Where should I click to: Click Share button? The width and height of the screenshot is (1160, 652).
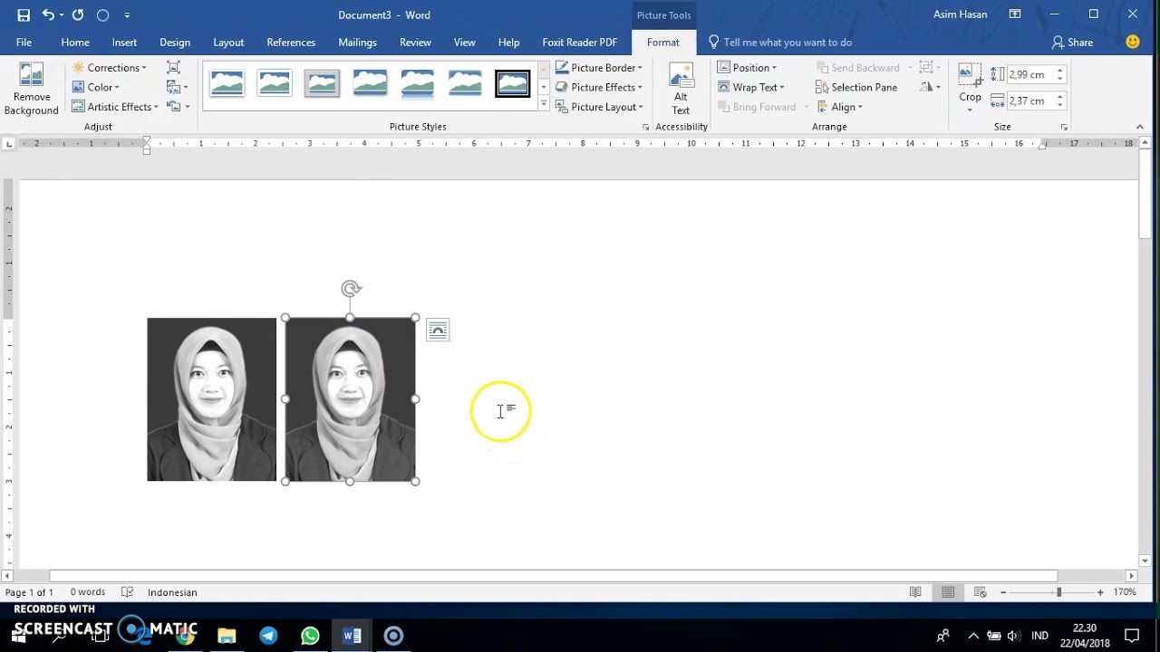[x=1072, y=43]
